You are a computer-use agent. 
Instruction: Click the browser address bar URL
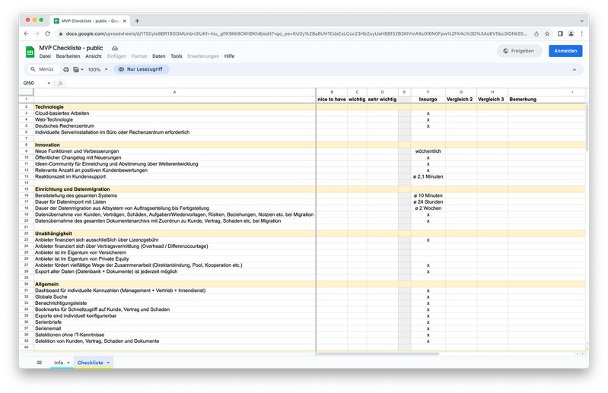coord(297,33)
